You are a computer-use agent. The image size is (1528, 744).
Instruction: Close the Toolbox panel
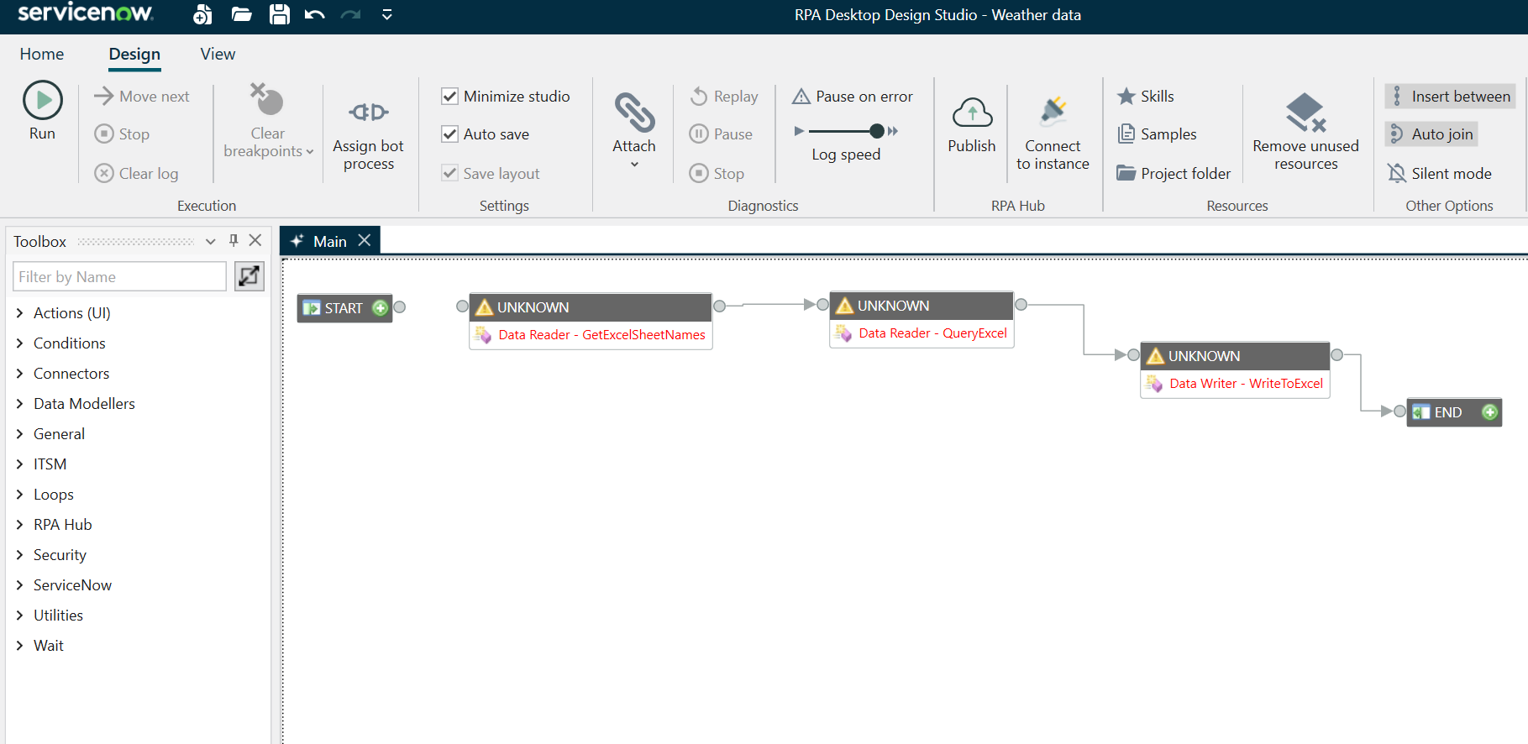click(x=255, y=240)
